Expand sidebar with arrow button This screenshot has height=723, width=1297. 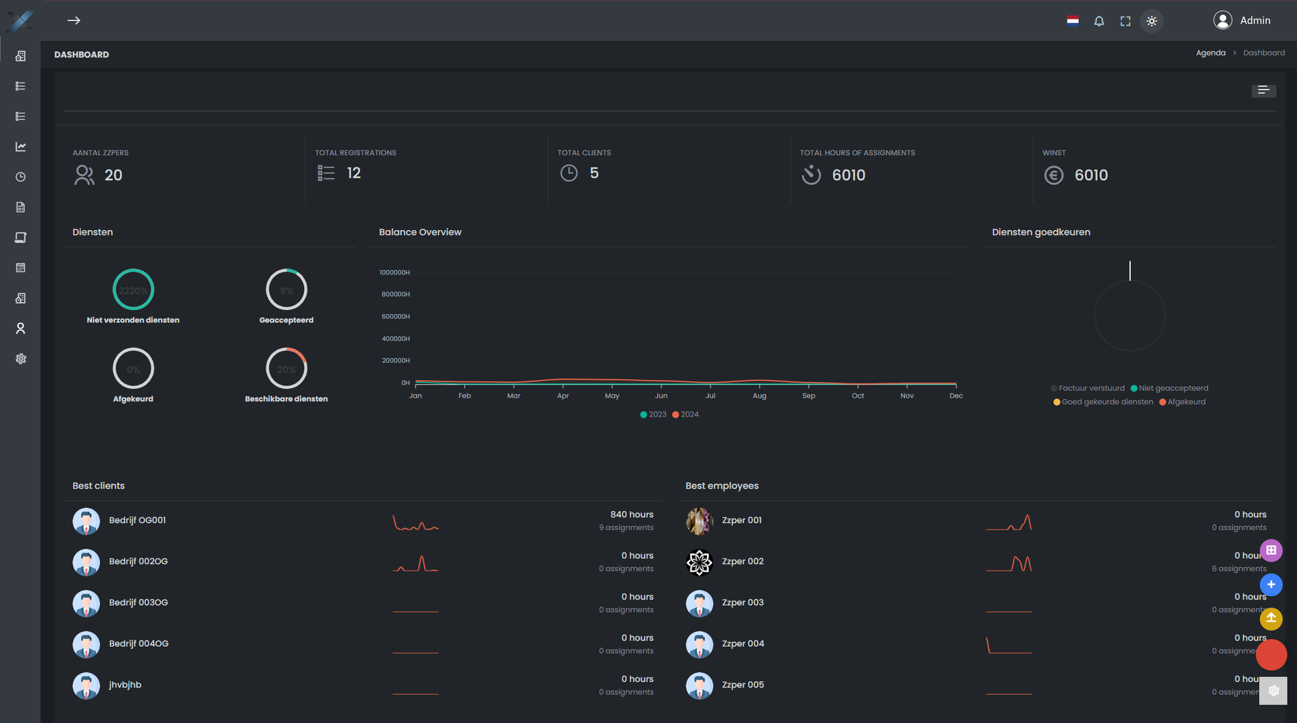pyautogui.click(x=74, y=20)
